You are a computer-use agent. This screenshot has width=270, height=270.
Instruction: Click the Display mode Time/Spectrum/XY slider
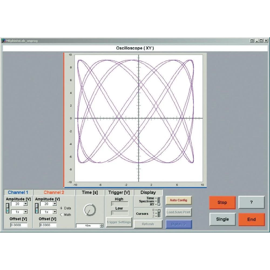pyautogui.click(x=159, y=201)
